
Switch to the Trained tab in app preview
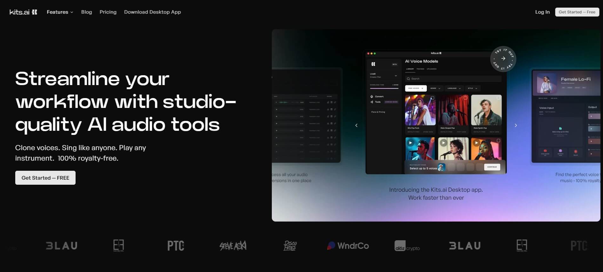point(420,69)
